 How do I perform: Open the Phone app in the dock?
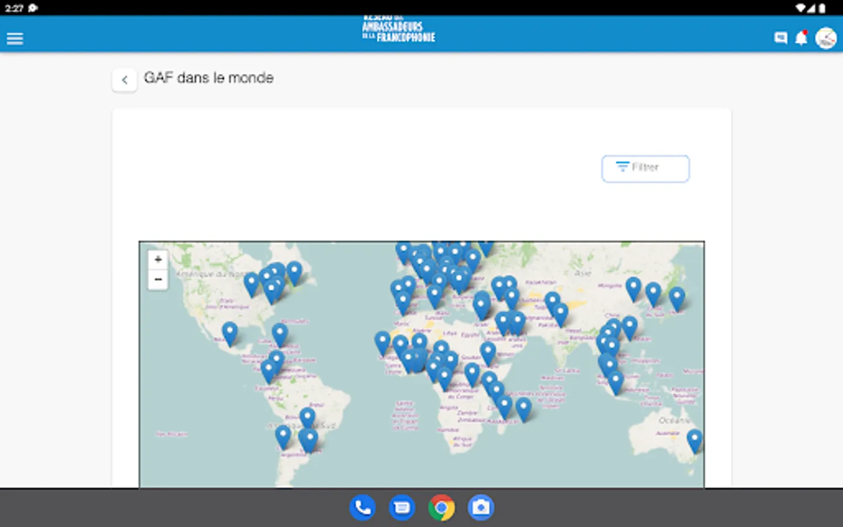pyautogui.click(x=362, y=508)
